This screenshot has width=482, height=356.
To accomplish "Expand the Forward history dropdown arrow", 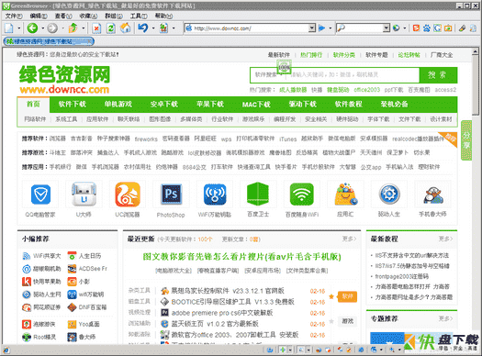I will 62,28.
